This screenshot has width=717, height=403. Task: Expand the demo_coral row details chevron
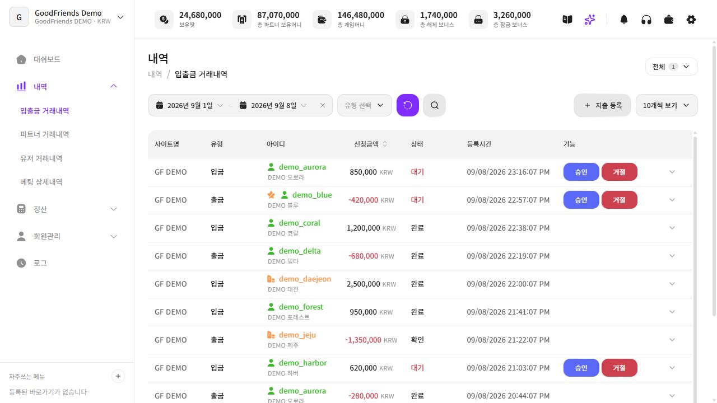point(672,228)
